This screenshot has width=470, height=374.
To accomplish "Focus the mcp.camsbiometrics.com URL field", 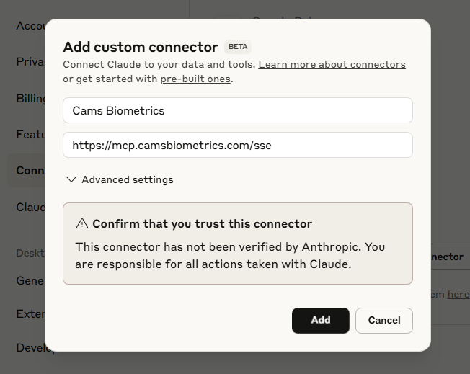I will 238,145.
